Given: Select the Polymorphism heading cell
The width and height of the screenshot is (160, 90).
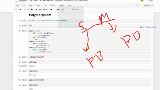Looking at the screenshot, I should coord(40,15).
